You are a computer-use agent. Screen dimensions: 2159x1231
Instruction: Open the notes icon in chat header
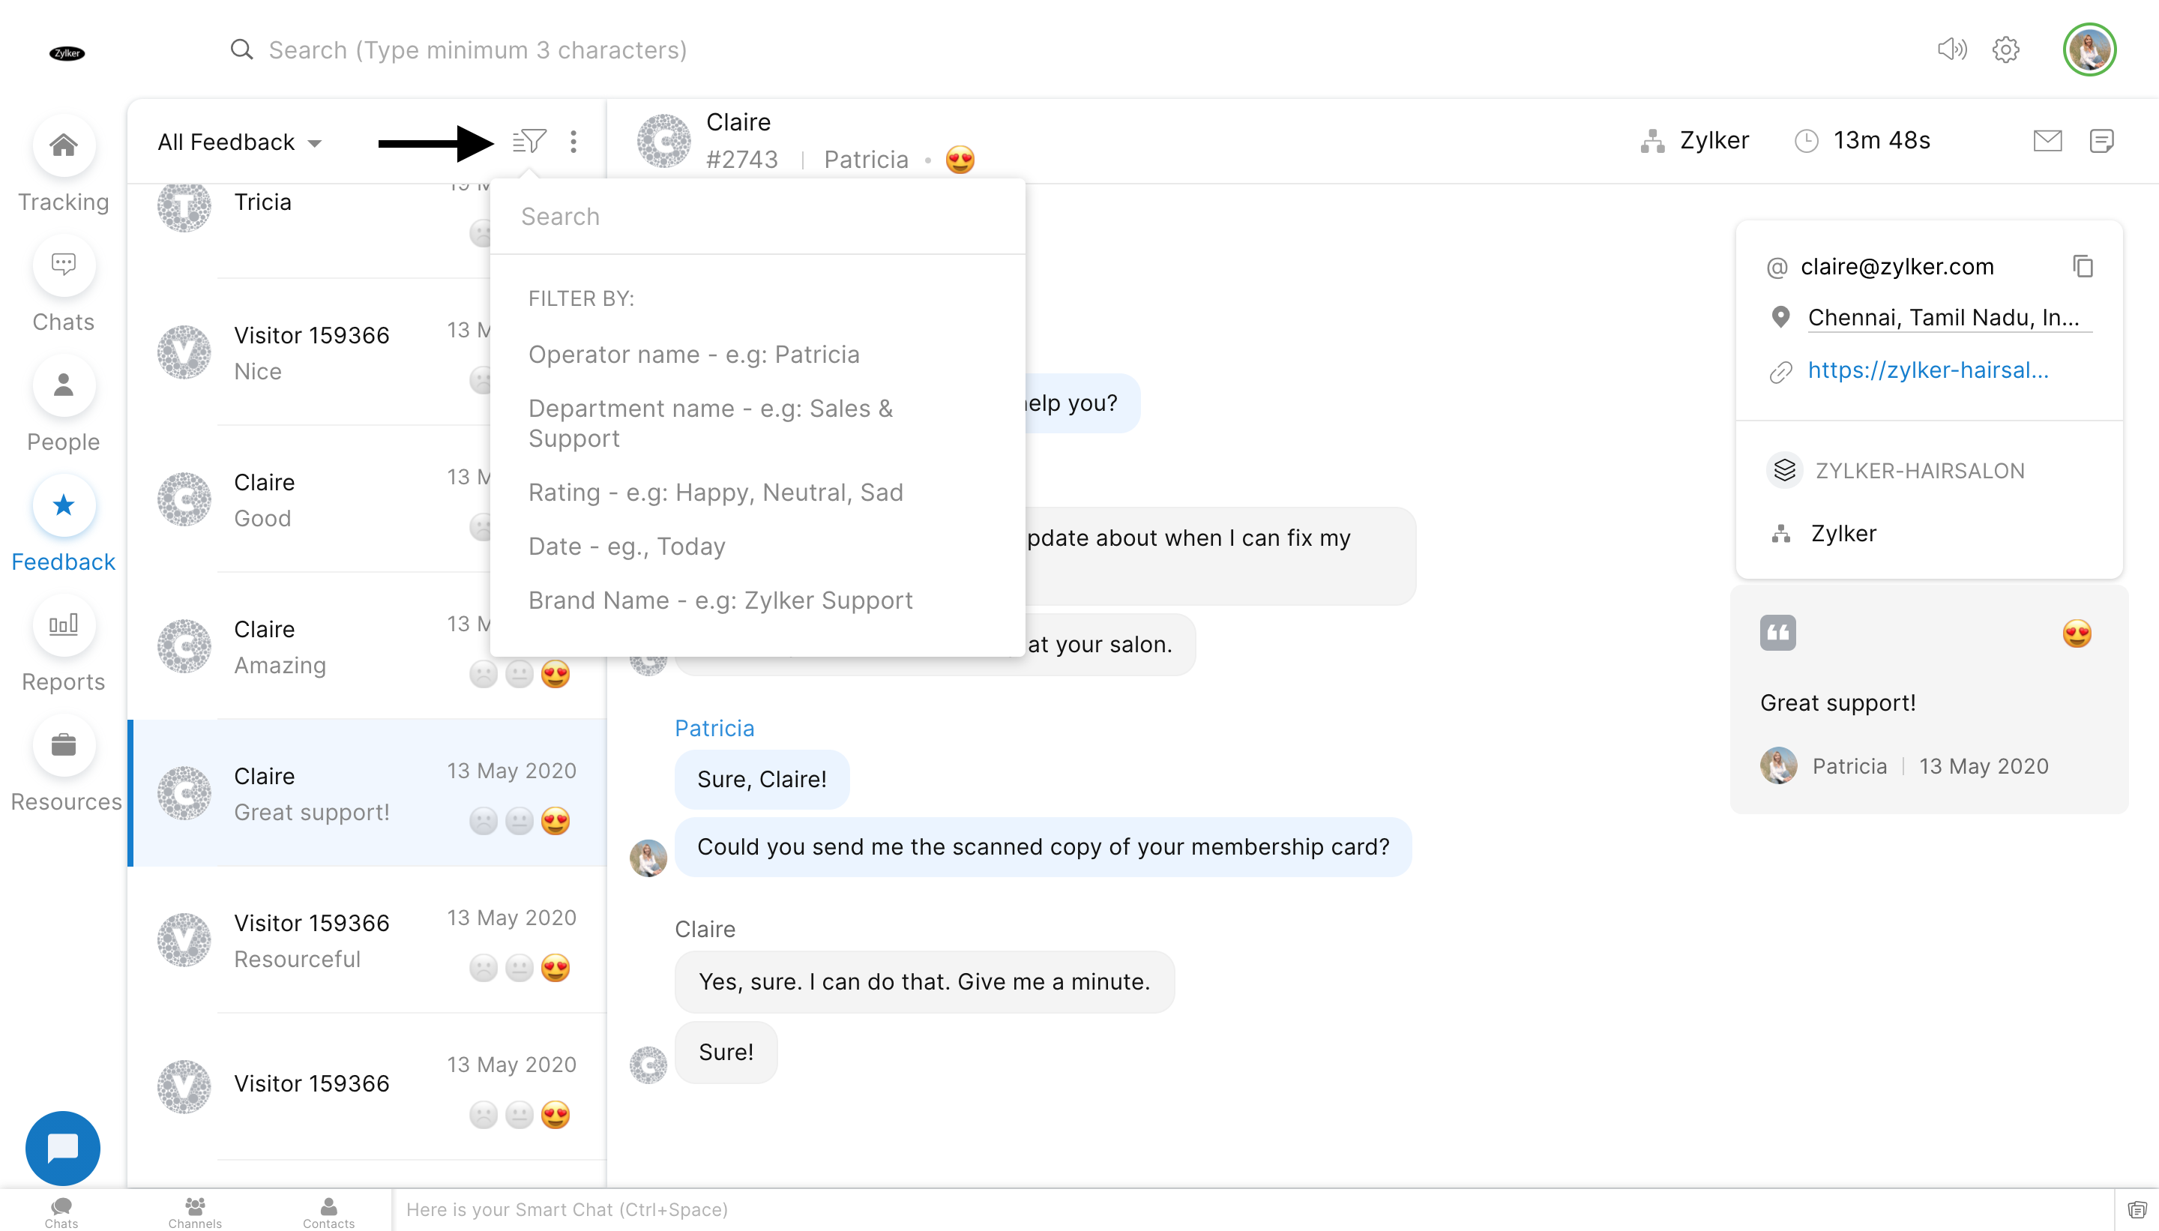pyautogui.click(x=2101, y=140)
